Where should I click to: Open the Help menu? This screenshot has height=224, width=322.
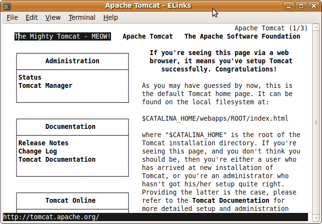pyautogui.click(x=111, y=17)
